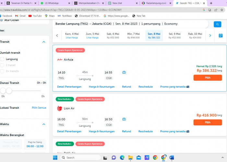The image size is (227, 162).
Task: Choose AirAsia flight with Pilih button
Action: (x=208, y=78)
